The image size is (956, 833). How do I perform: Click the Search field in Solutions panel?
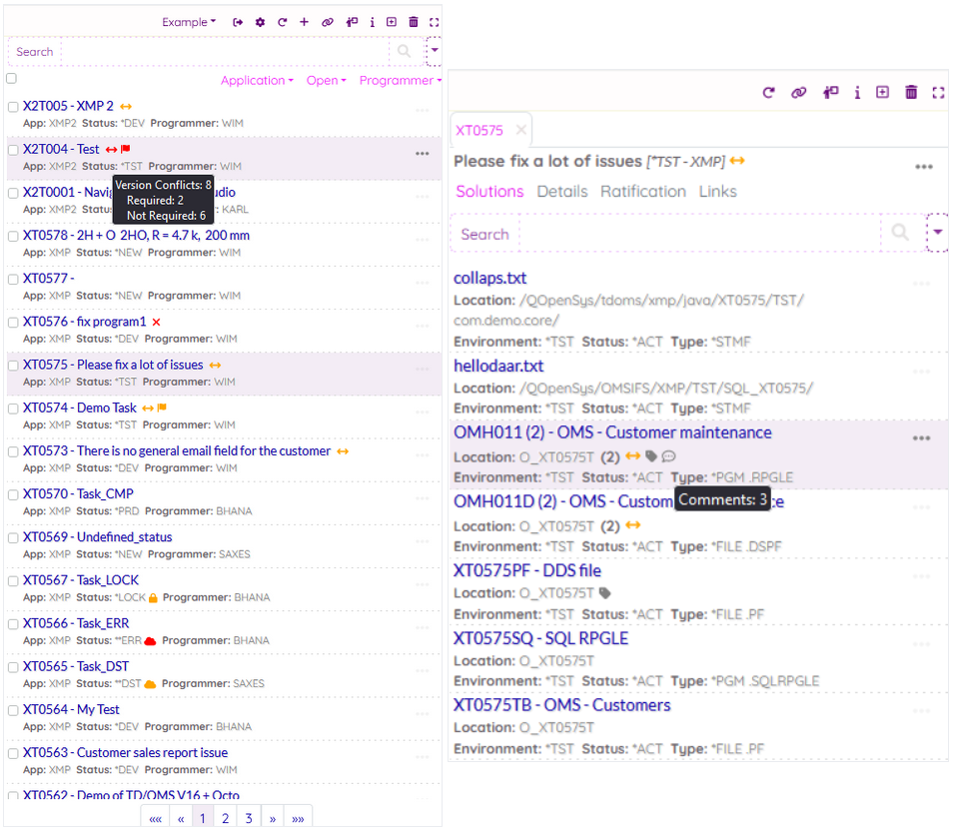699,234
